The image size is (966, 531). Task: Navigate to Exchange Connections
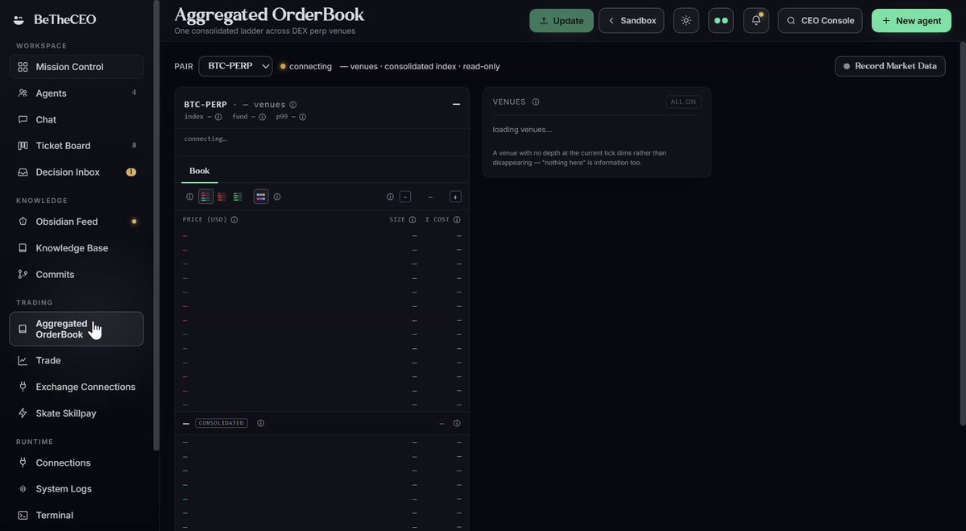pos(77,387)
